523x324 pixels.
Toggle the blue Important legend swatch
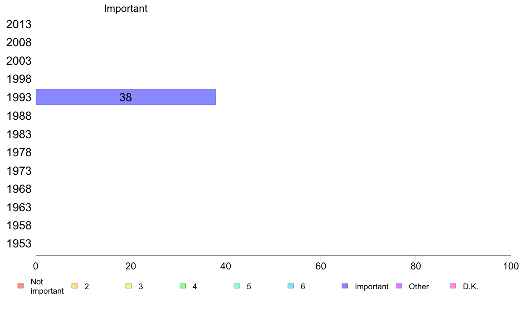(345, 286)
